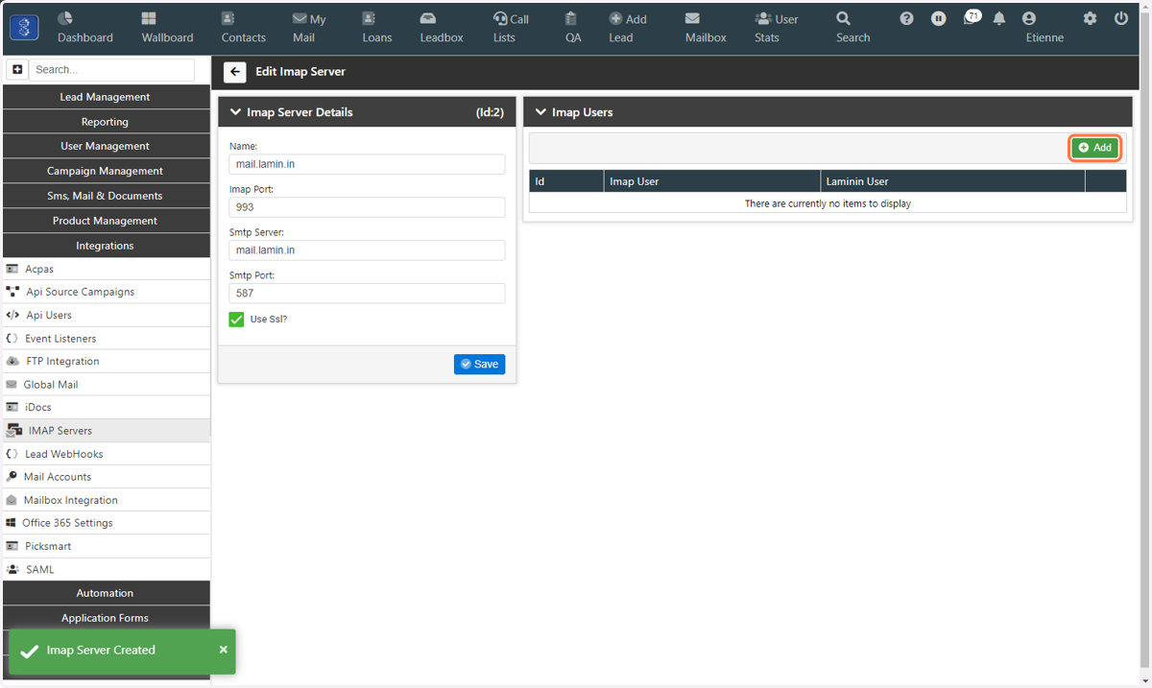Screen dimensions: 1152x688
Task: Go to Contacts
Action: click(243, 28)
